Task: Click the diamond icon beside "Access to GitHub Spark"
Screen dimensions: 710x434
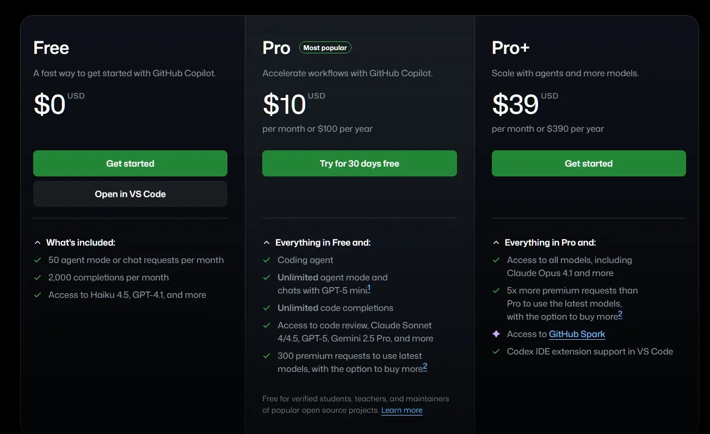Action: pos(496,334)
